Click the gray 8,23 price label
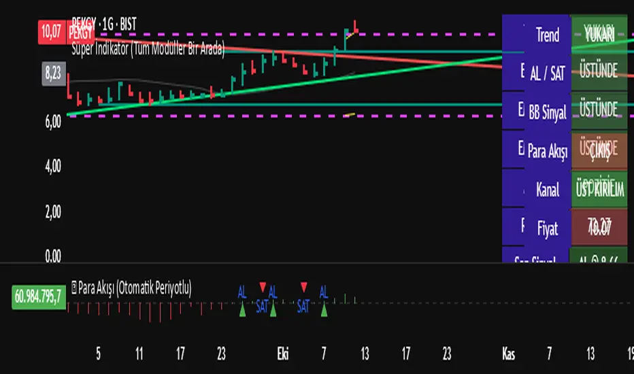The width and height of the screenshot is (634, 374). [54, 73]
